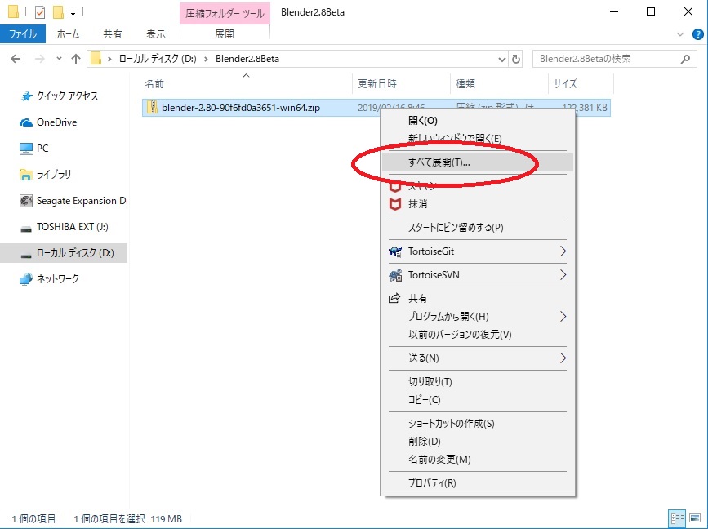Switch to the 共有 ribbon tab
Screen dimensions: 708x529
point(112,33)
